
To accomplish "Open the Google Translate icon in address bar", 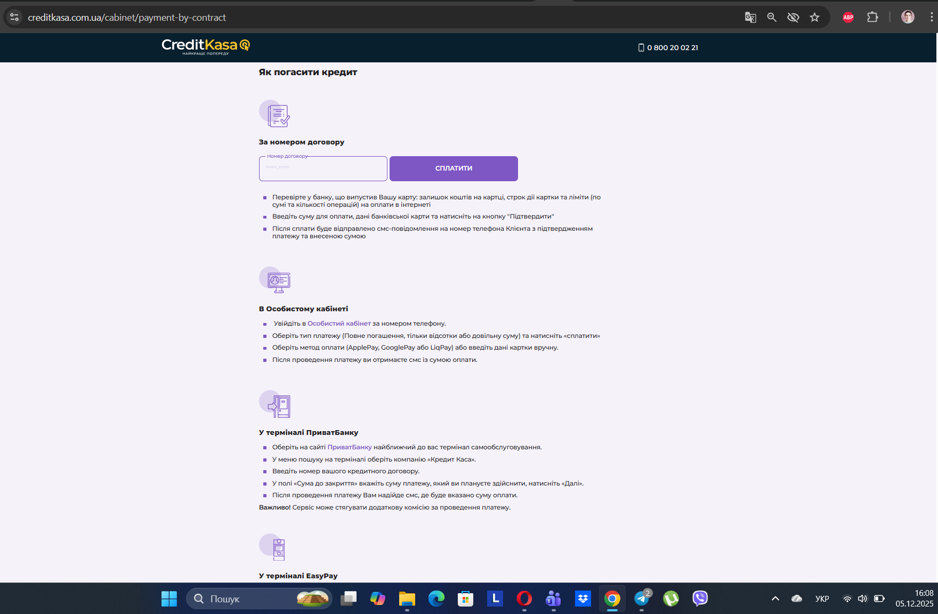I will [750, 18].
